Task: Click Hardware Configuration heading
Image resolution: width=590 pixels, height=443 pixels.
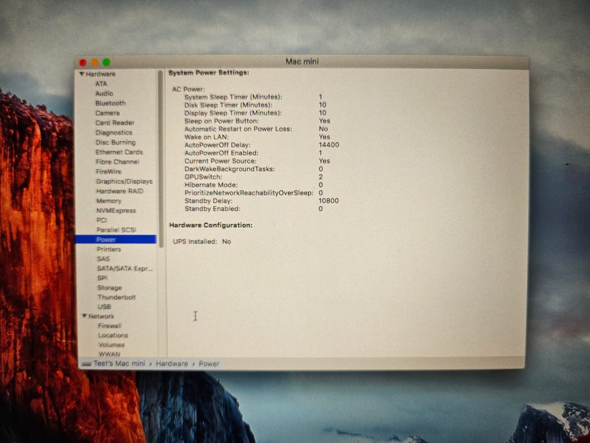Action: point(211,225)
